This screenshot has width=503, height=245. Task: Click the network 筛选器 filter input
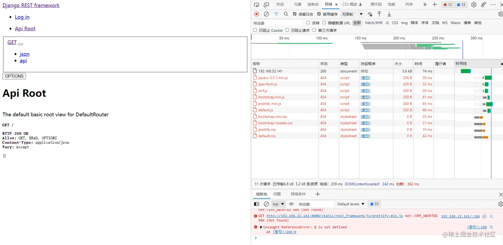(277, 23)
